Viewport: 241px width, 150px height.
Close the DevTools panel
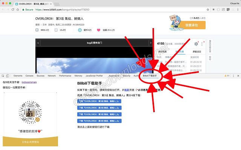(x=238, y=76)
